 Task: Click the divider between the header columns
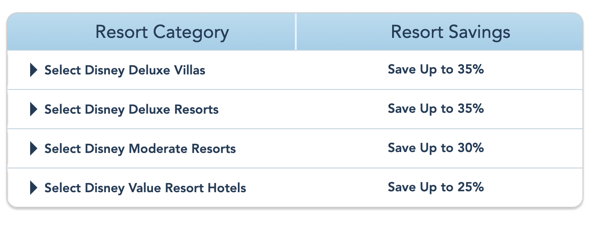(296, 32)
